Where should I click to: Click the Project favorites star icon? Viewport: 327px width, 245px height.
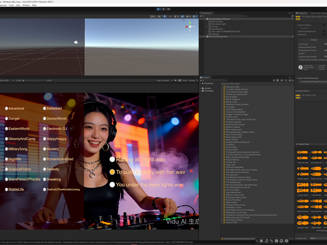[286, 80]
